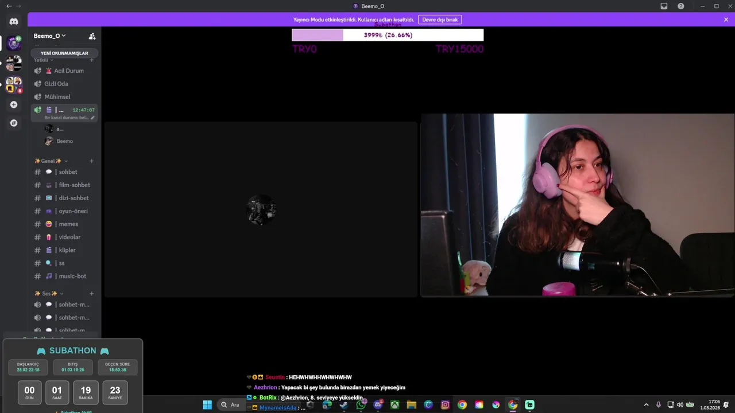The width and height of the screenshot is (735, 413).
Task: Join the Acil Durum voice channel
Action: 64,71
